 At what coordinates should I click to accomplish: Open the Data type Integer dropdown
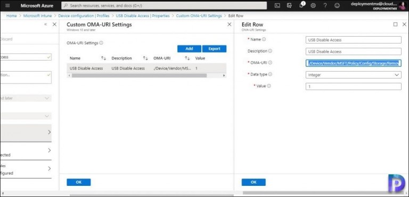pyautogui.click(x=354, y=75)
